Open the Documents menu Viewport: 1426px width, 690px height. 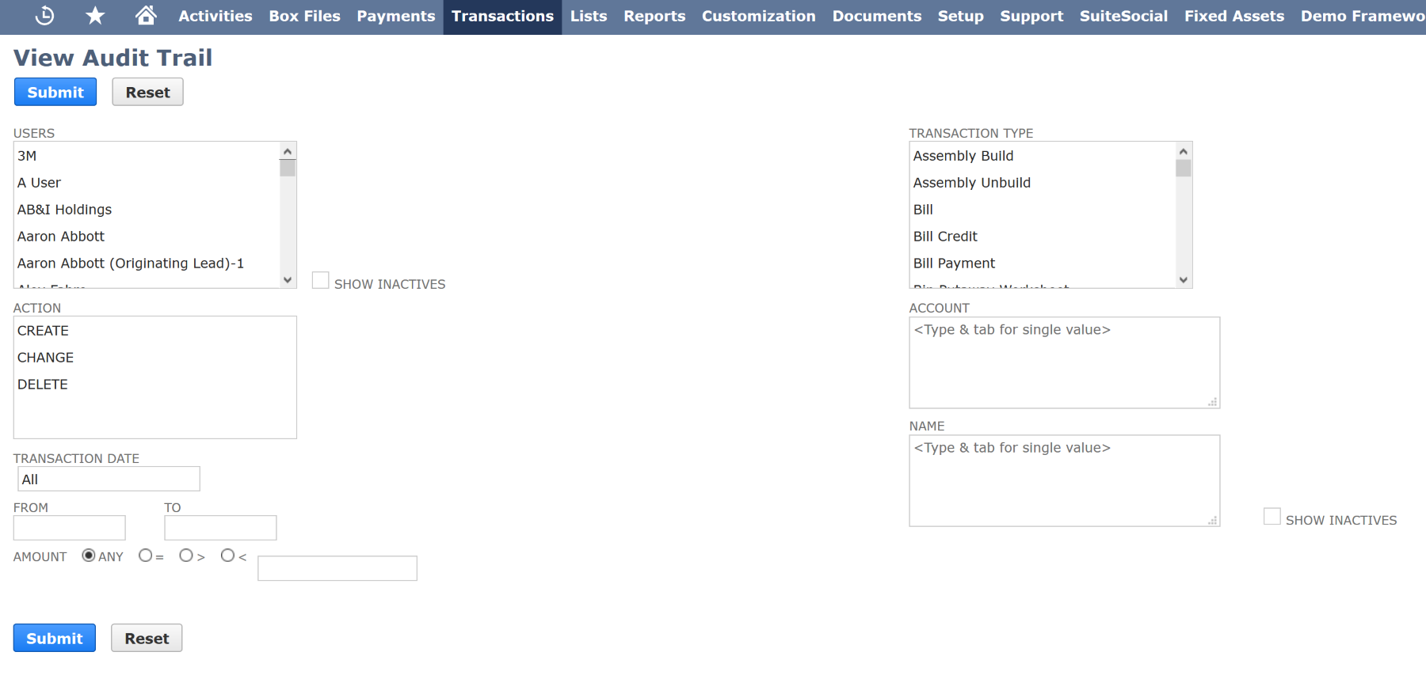pos(877,16)
